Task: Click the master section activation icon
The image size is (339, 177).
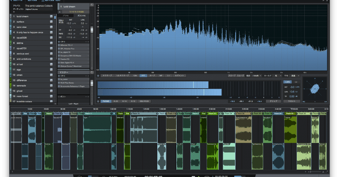Action: pos(92,72)
